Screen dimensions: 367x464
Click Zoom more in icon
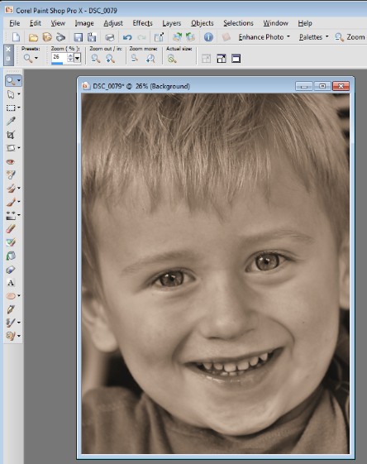pyautogui.click(x=150, y=59)
